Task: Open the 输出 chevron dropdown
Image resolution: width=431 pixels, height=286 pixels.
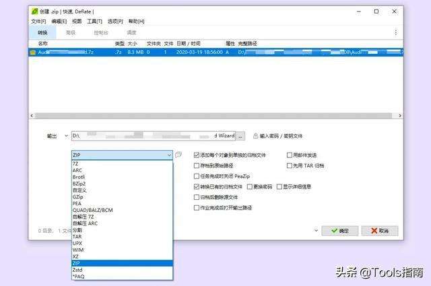Action: point(66,136)
